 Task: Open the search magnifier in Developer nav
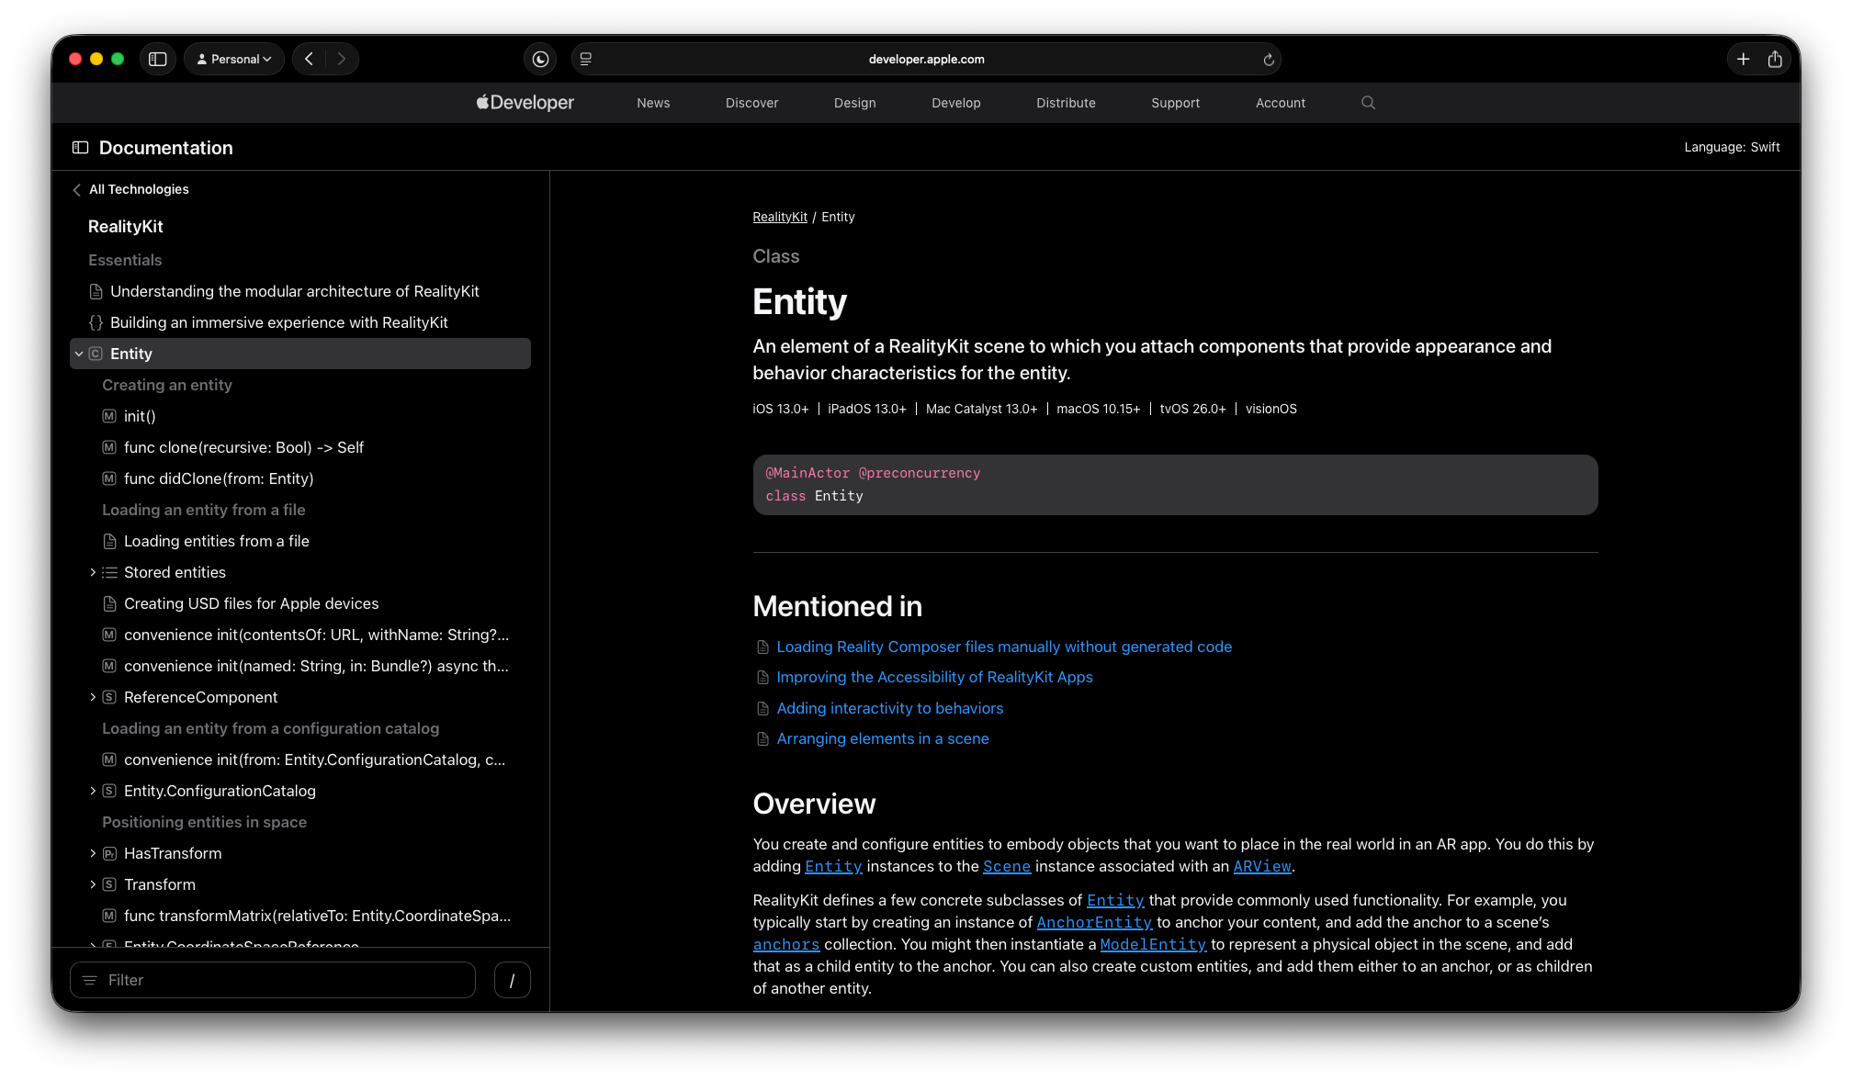pos(1368,103)
